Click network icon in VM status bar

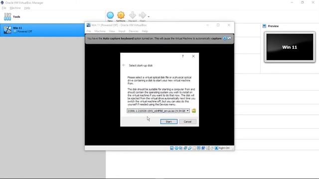(x=185, y=148)
